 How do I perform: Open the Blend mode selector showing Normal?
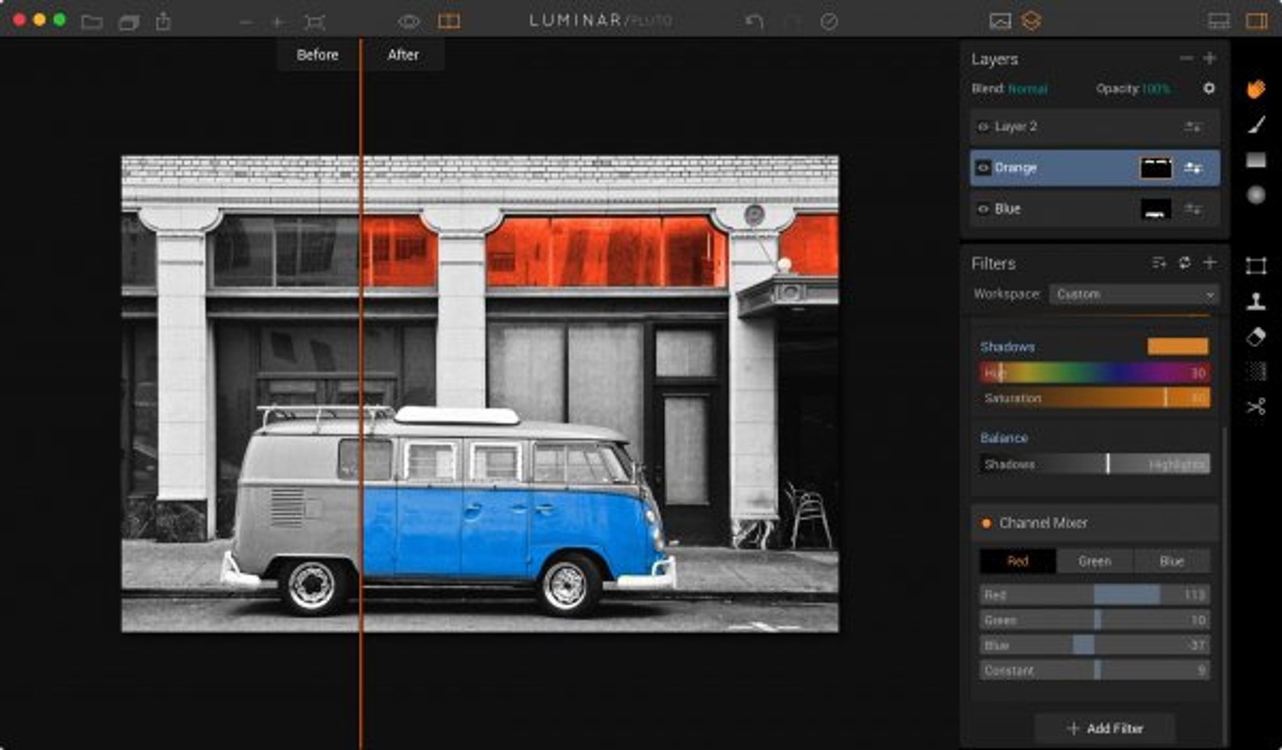tap(1029, 89)
